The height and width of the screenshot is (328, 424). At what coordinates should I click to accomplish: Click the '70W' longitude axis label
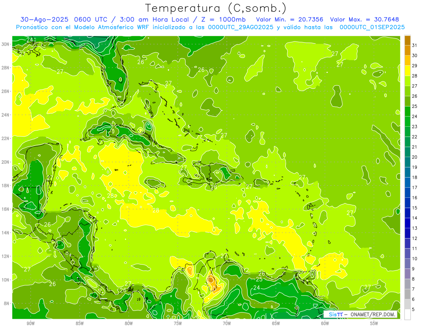(227, 323)
